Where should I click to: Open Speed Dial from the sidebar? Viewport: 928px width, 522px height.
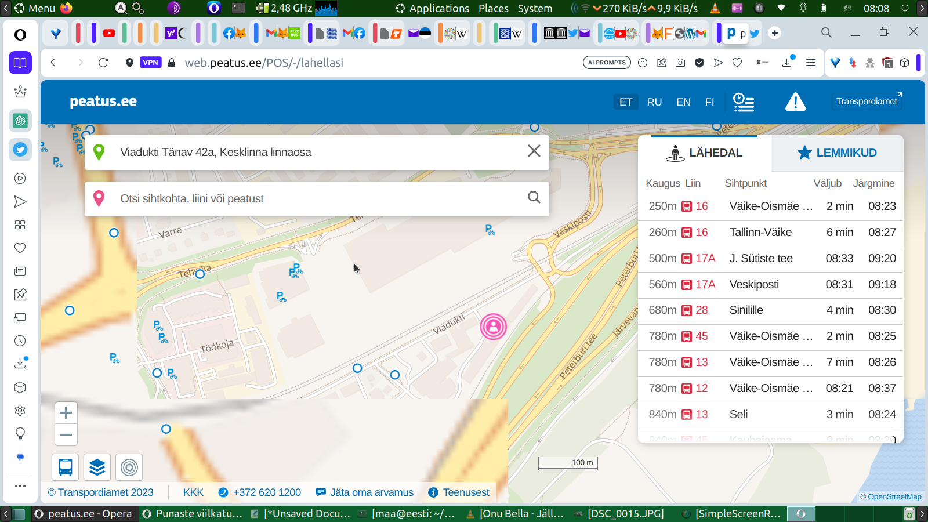pyautogui.click(x=20, y=225)
